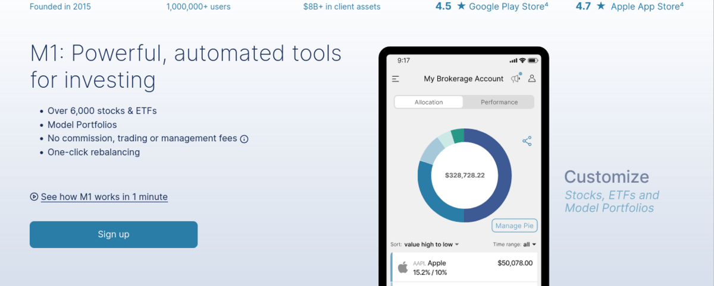Select the green slice of the pie
The width and height of the screenshot is (714, 286).
pyautogui.click(x=458, y=135)
